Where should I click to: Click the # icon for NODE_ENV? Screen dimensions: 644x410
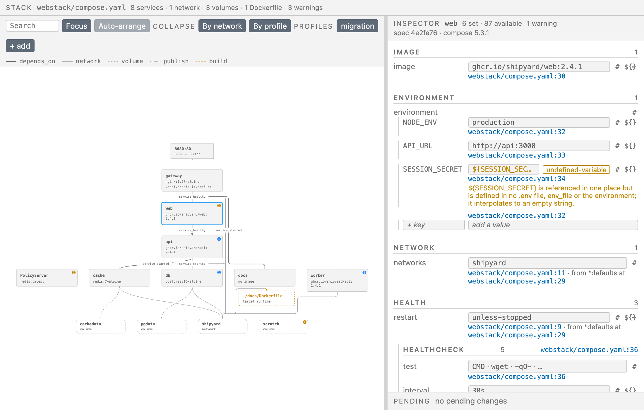[x=617, y=122]
